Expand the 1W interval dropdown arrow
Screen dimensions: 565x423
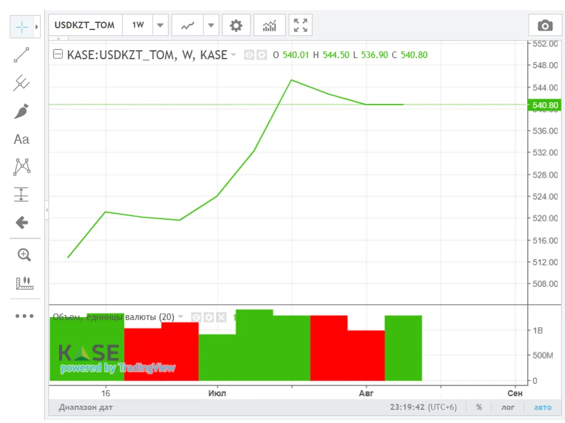[x=160, y=25]
